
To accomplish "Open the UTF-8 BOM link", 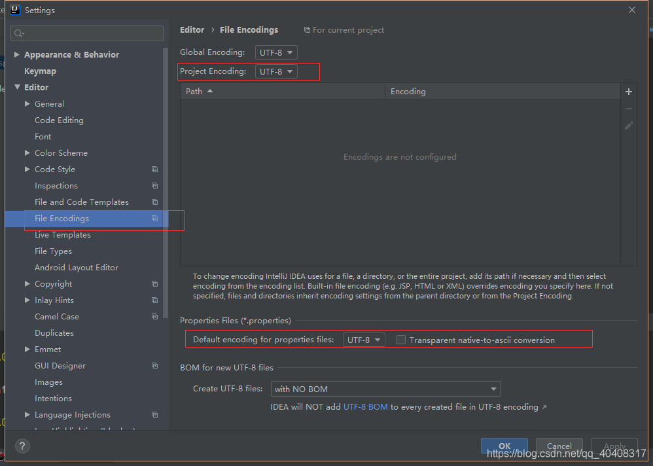I will tap(365, 407).
